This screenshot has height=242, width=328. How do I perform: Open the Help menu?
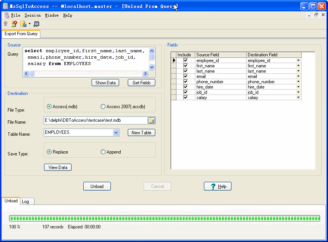click(67, 16)
